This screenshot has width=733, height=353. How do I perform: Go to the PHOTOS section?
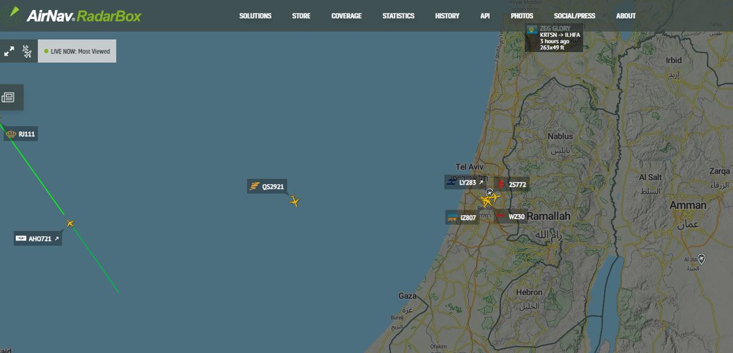(x=522, y=16)
